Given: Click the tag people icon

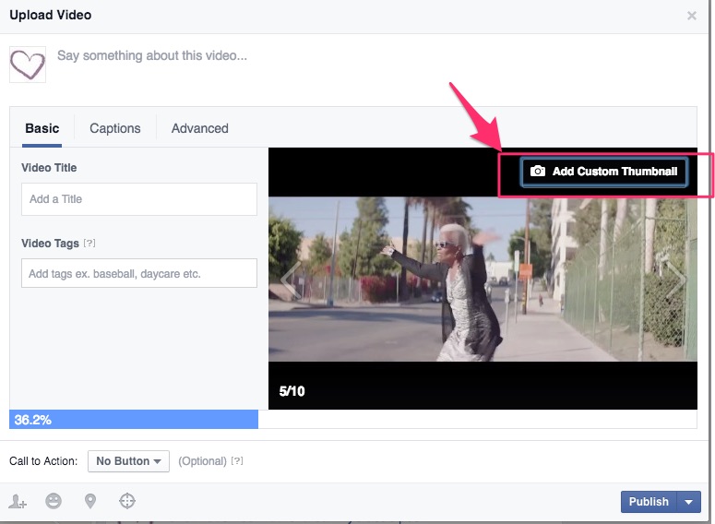Looking at the screenshot, I should pyautogui.click(x=18, y=501).
